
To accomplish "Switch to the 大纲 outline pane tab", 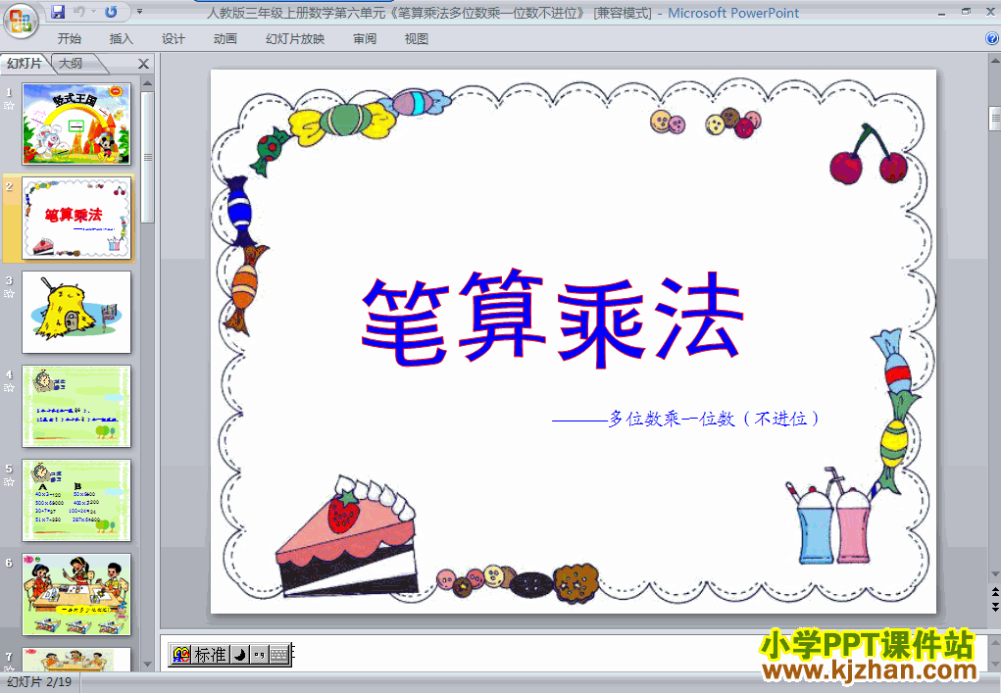I will [x=72, y=63].
